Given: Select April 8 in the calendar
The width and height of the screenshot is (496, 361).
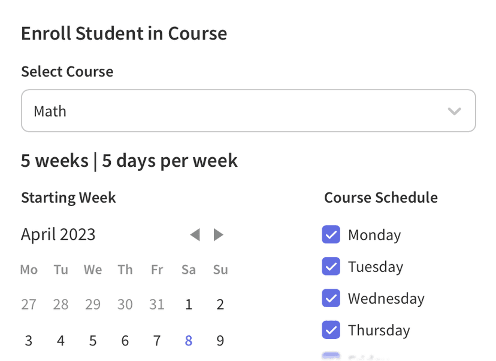Looking at the screenshot, I should pos(189,341).
